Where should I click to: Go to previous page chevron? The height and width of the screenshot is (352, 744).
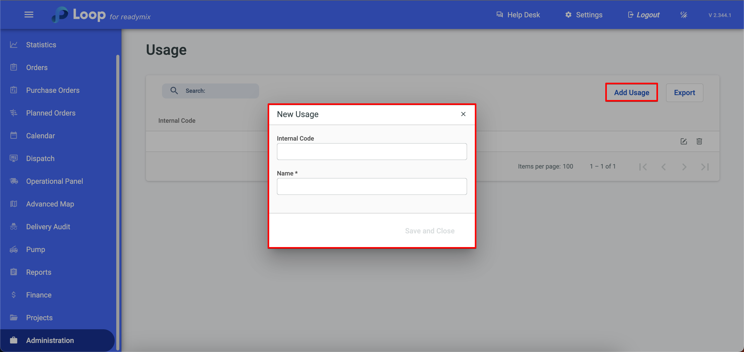(663, 167)
